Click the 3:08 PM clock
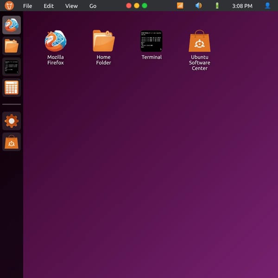278x278 pixels. click(242, 6)
